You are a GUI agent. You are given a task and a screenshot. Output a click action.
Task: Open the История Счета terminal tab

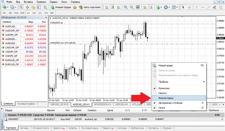[x=41, y=128]
